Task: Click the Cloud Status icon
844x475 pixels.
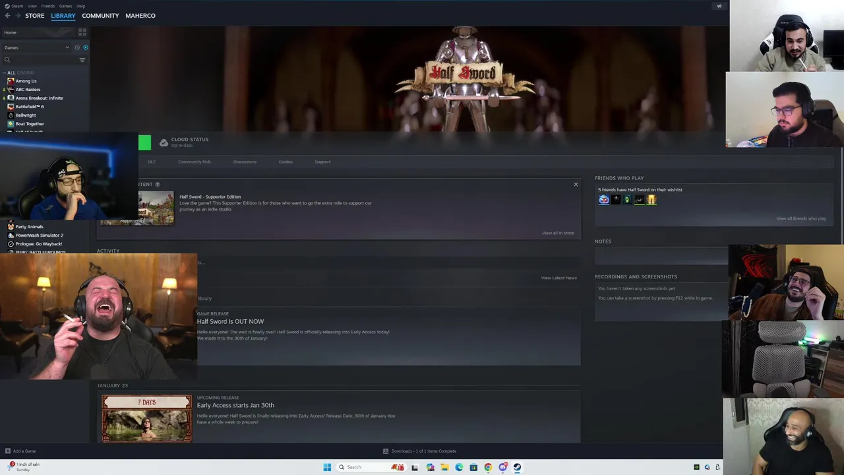Action: click(x=164, y=142)
